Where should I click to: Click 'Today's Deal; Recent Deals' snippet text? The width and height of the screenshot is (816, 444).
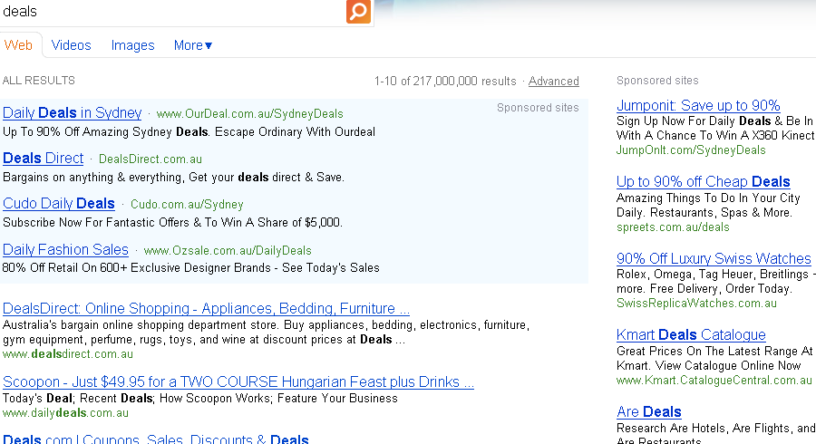click(200, 399)
